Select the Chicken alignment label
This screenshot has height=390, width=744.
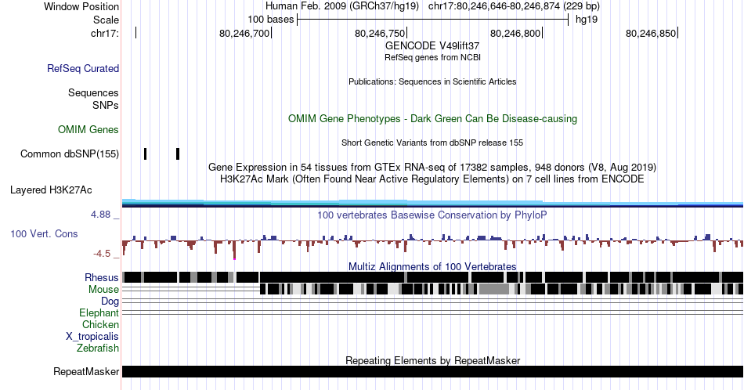point(100,324)
